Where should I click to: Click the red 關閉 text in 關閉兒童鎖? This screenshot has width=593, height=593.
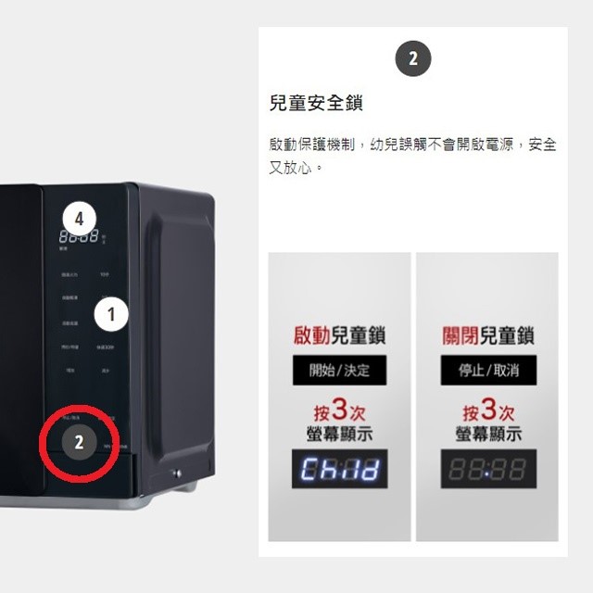[461, 335]
